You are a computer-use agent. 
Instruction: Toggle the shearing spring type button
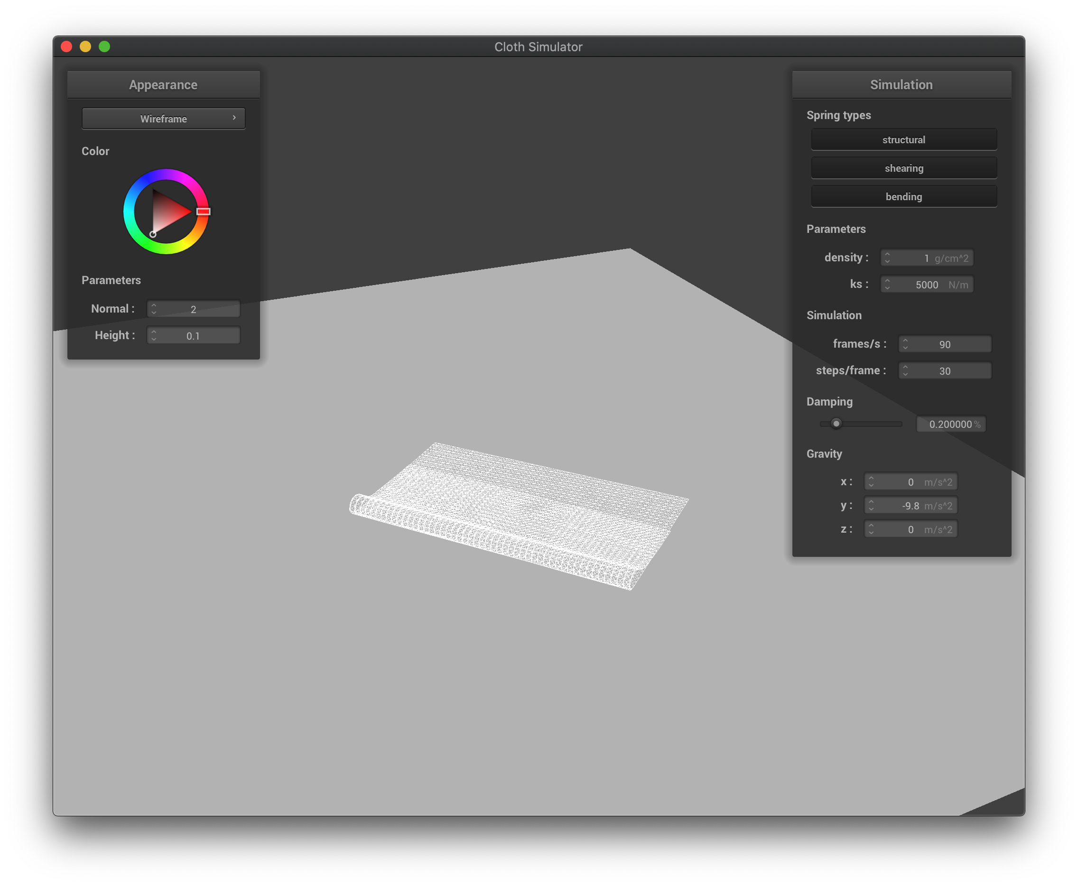point(903,168)
